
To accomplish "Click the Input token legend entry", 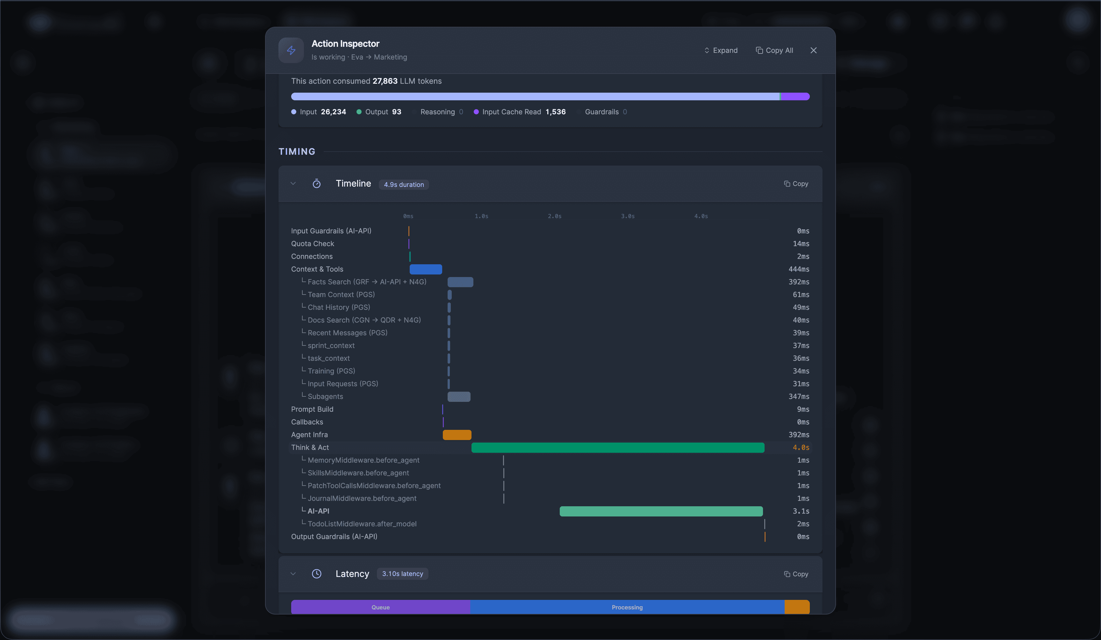I will (x=319, y=112).
